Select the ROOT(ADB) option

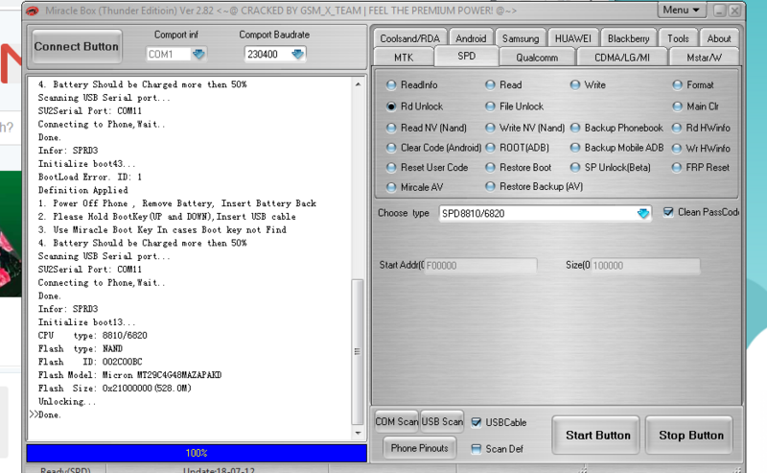[x=517, y=148]
